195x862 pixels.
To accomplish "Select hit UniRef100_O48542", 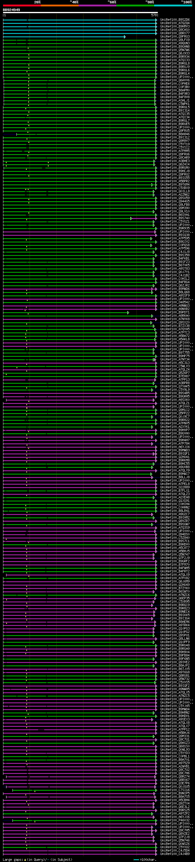I will pos(175,302).
